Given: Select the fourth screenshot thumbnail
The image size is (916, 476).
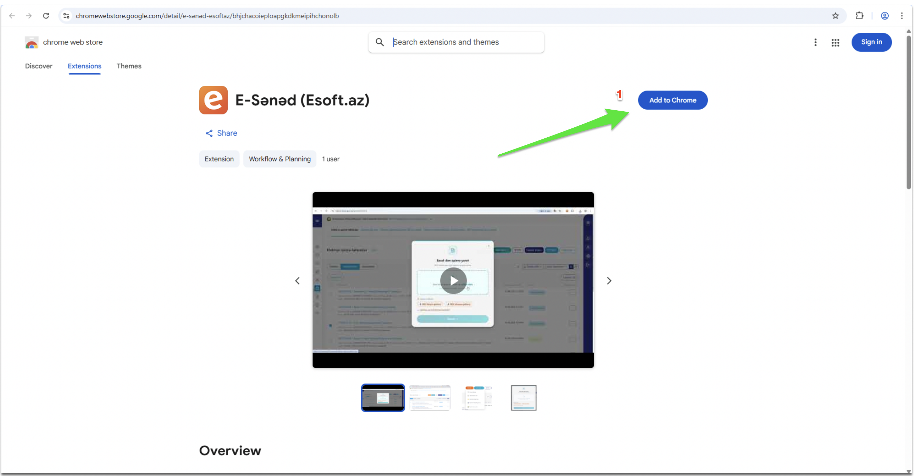Looking at the screenshot, I should pos(524,398).
